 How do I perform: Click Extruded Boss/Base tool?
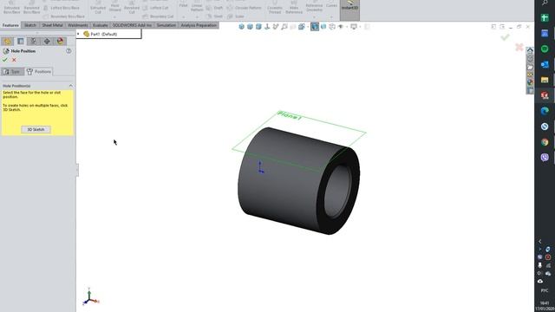[11, 8]
